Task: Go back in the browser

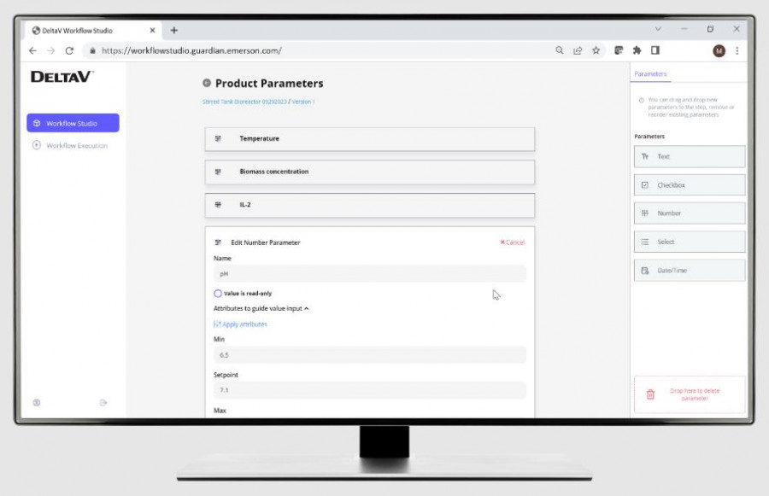Action: click(x=32, y=50)
